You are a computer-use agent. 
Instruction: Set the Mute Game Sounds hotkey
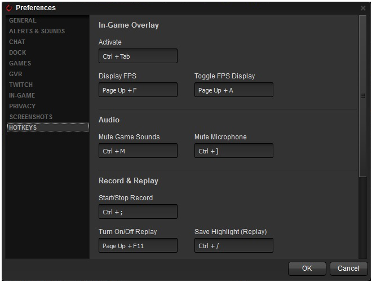tap(138, 151)
